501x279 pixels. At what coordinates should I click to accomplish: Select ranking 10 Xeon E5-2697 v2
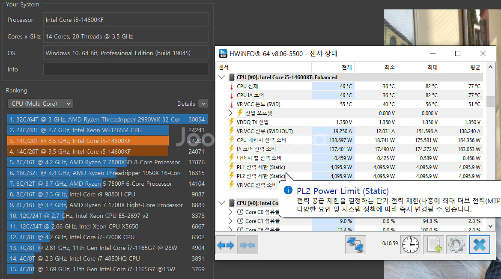107,216
